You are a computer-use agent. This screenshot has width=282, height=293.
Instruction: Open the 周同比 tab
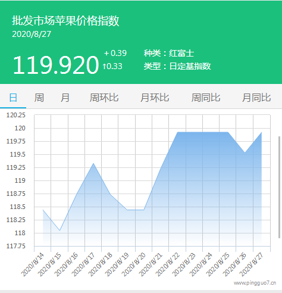pos(206,98)
